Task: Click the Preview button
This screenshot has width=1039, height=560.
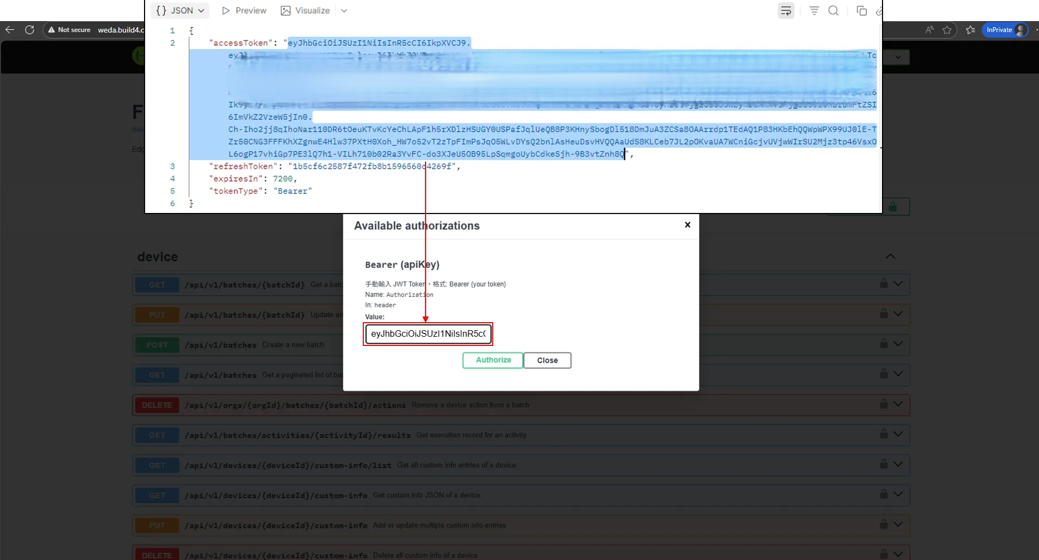Action: 243,10
